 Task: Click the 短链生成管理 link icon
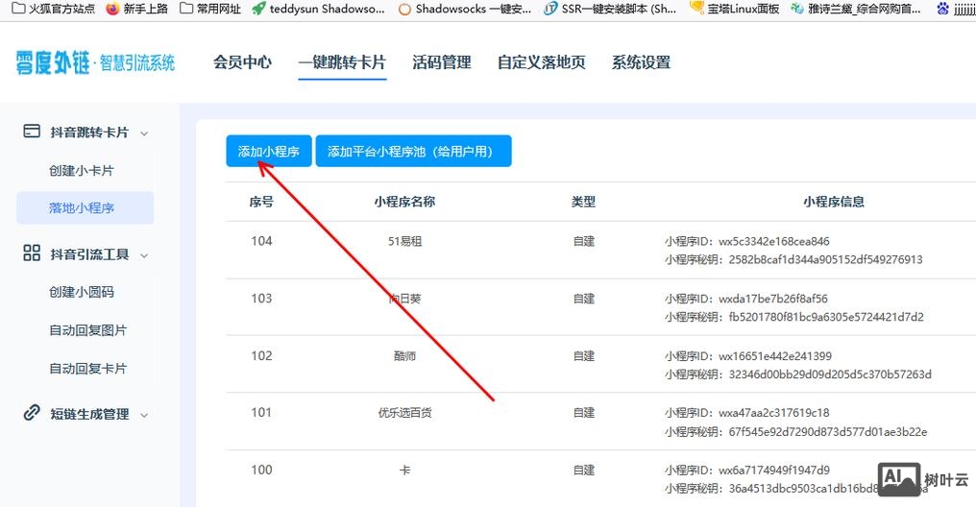pos(32,413)
